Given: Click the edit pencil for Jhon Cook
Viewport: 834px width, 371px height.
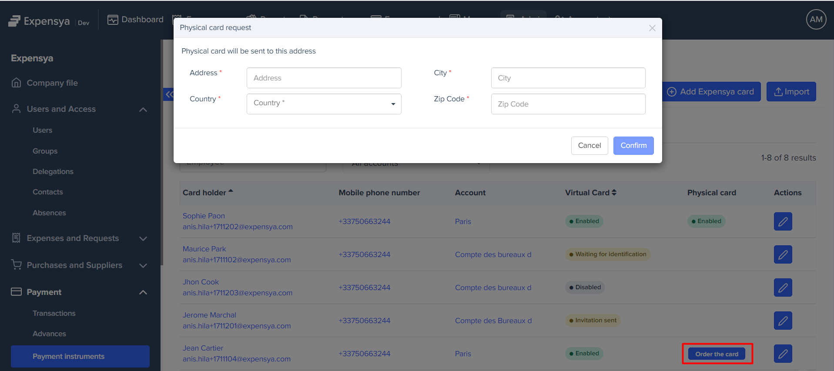Looking at the screenshot, I should (x=782, y=287).
